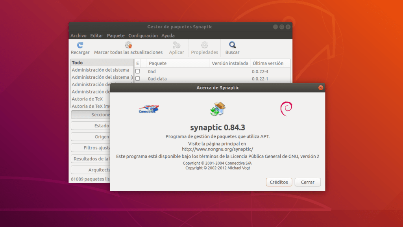Open the Archivo menu

[x=78, y=35]
